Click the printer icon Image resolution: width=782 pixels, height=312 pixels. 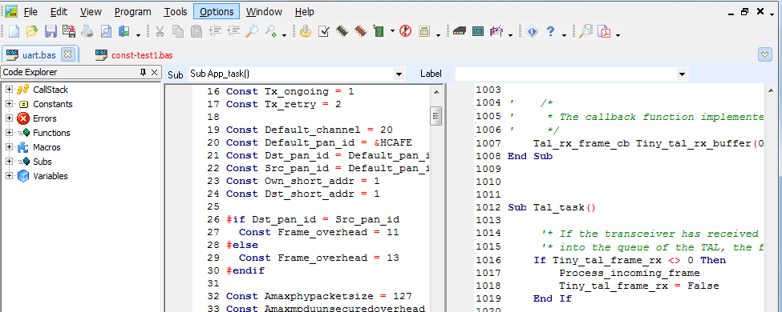point(87,32)
